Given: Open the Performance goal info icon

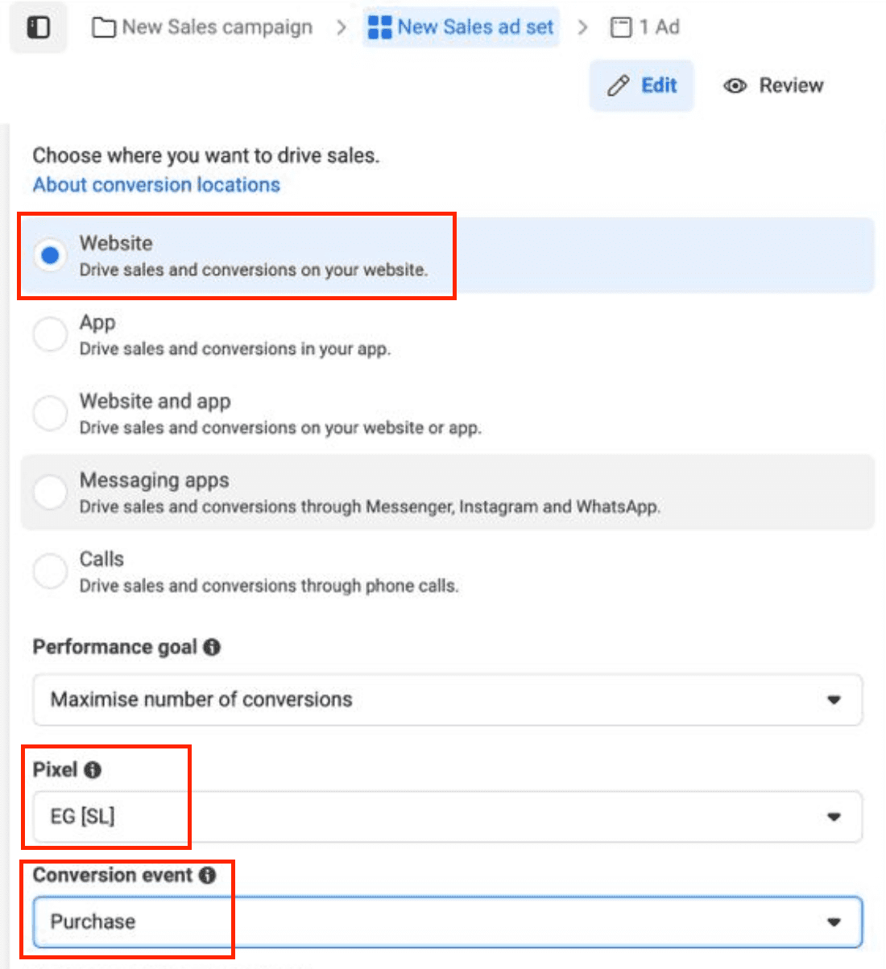Looking at the screenshot, I should [212, 647].
